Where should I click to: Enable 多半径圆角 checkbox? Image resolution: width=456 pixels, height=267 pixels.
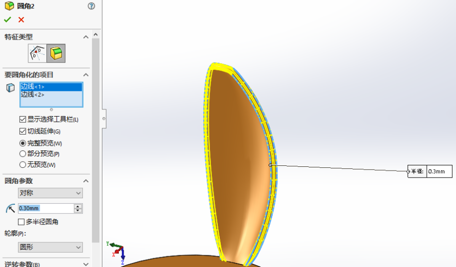22,222
